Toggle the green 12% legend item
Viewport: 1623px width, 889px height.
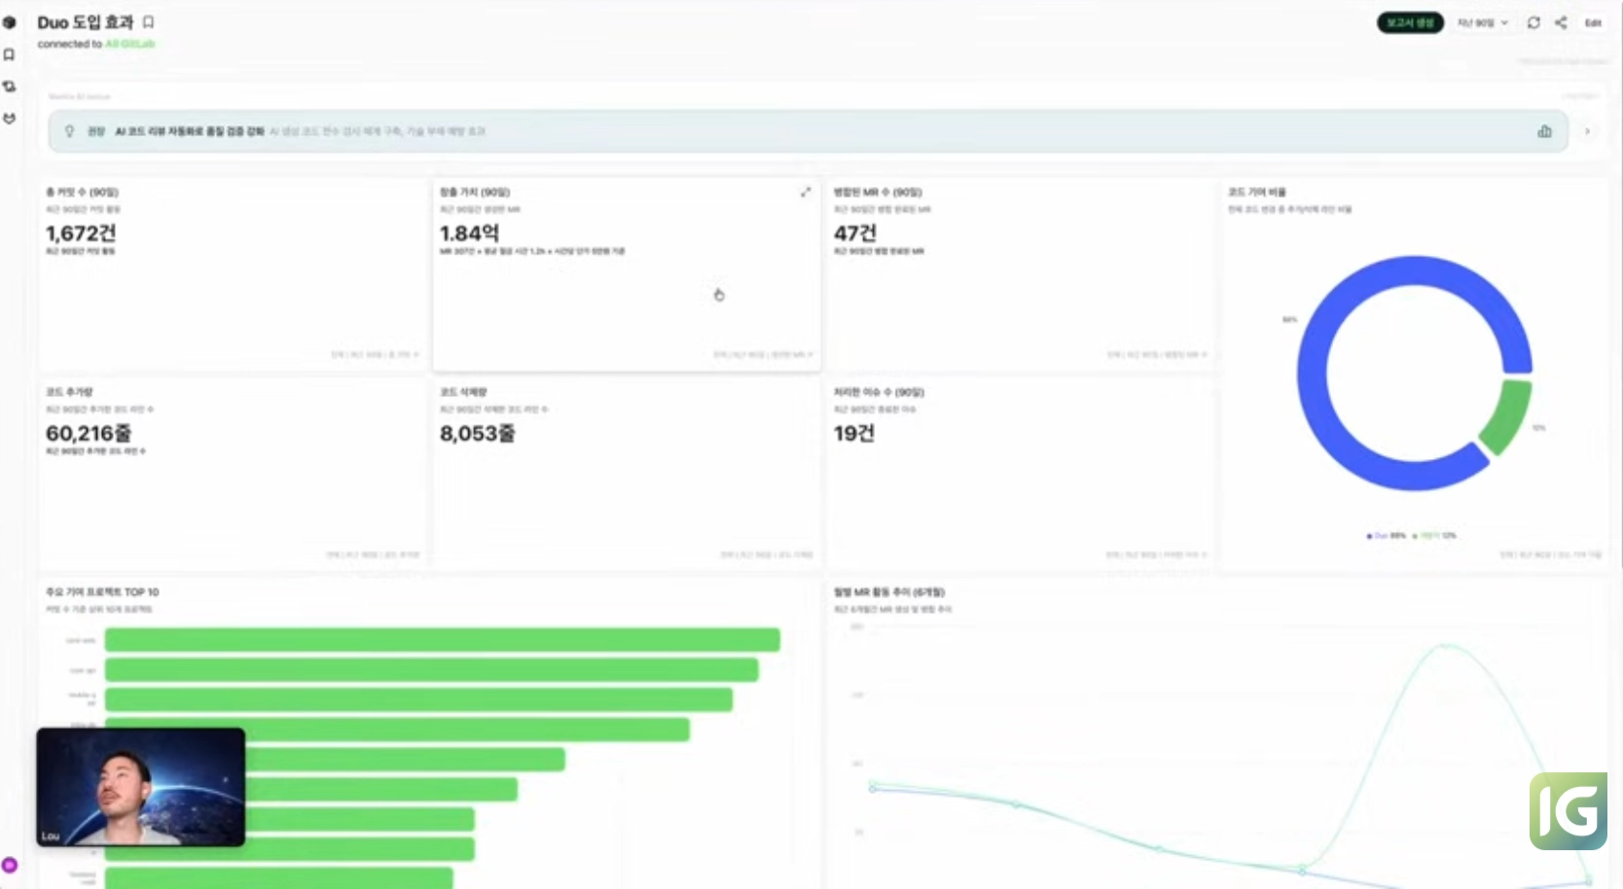(x=1436, y=536)
